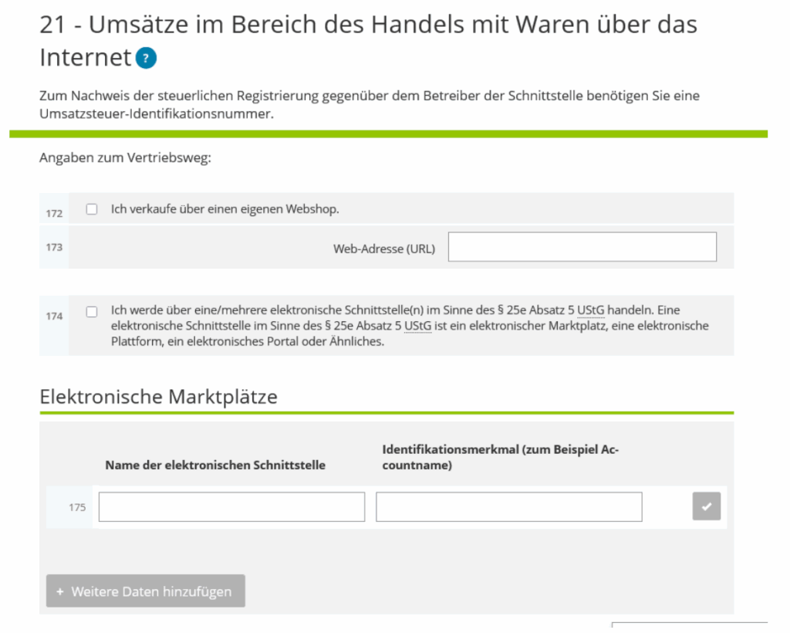Click the 'Web-Adresse (URL)' field label

click(x=383, y=249)
